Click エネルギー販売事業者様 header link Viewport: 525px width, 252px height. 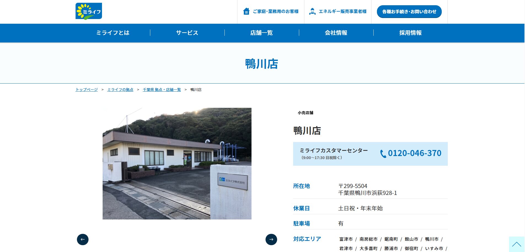342,11
